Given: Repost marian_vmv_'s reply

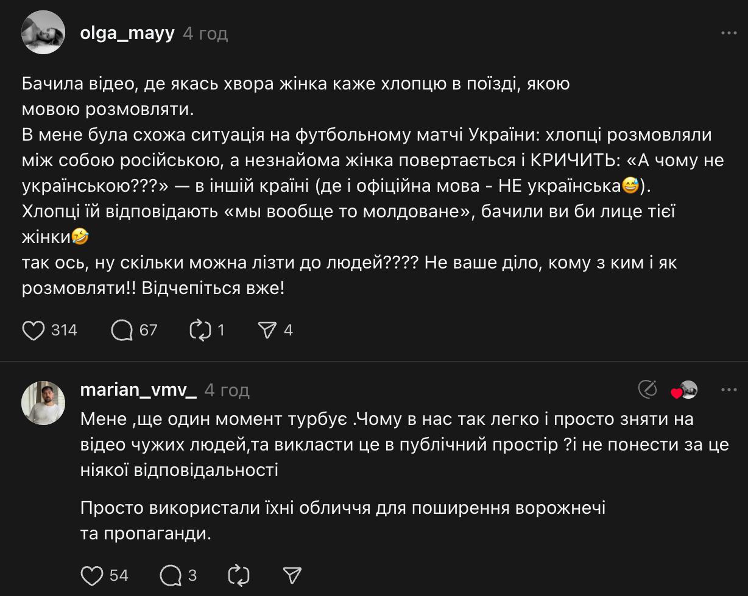Looking at the screenshot, I should tap(238, 575).
